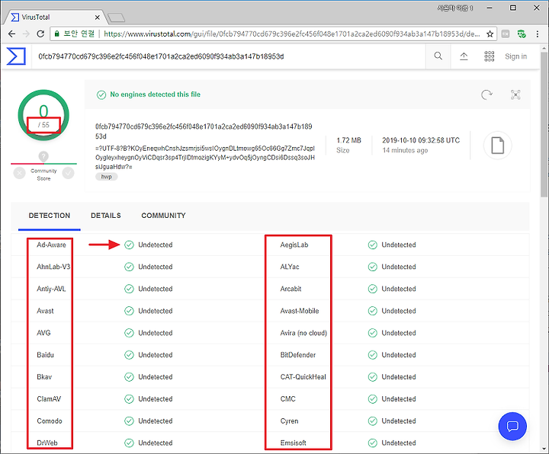
Task: Switch to the DETAILS tab
Action: click(106, 216)
